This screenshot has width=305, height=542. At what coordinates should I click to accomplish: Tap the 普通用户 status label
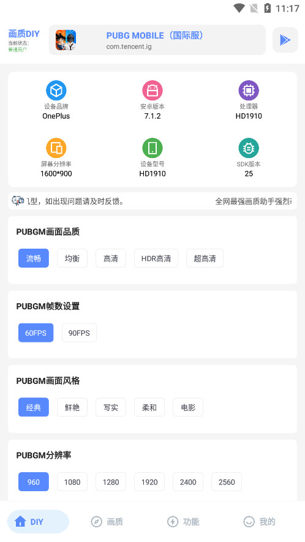point(18,50)
